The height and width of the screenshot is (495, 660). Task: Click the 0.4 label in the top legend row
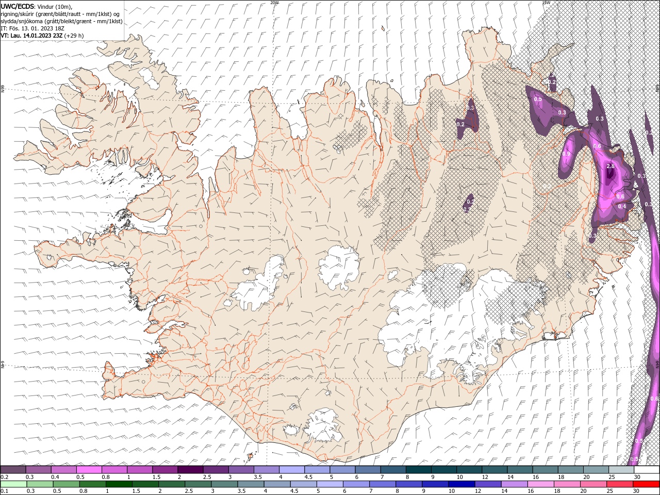55,477
